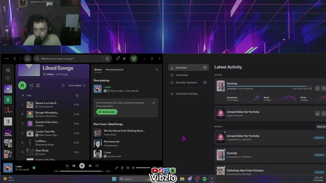This screenshot has height=183, width=326.
Task: Search within Liked Songs magnifier icon
Action: click(x=63, y=85)
